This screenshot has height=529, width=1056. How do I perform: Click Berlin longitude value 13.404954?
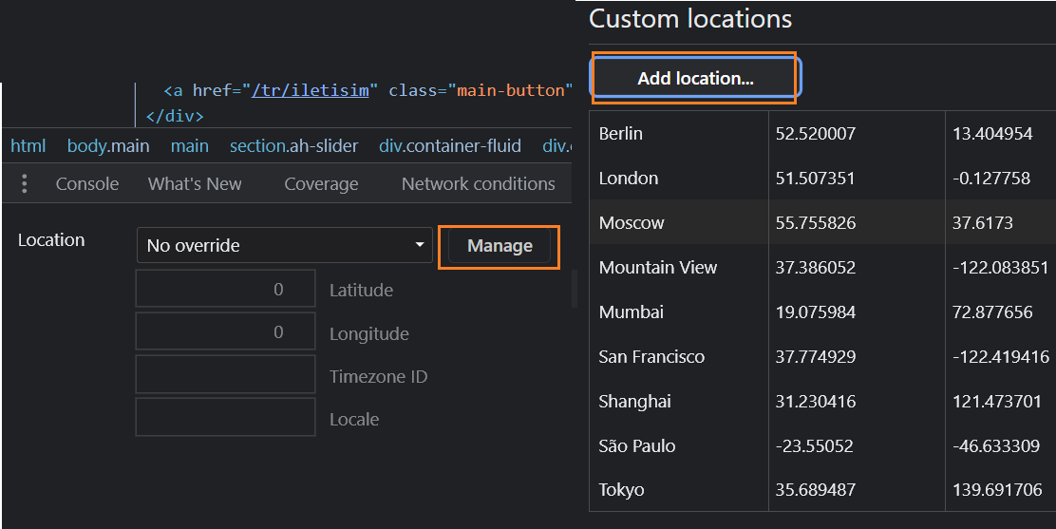992,133
